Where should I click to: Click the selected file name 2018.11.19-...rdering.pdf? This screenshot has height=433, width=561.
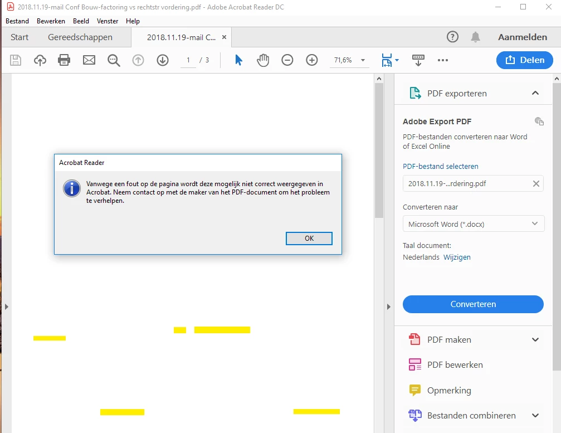447,183
